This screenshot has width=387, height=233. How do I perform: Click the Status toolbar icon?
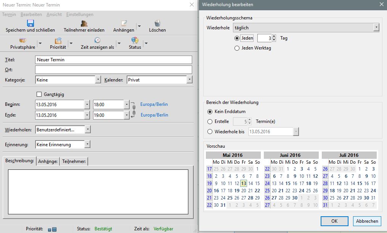tap(135, 40)
